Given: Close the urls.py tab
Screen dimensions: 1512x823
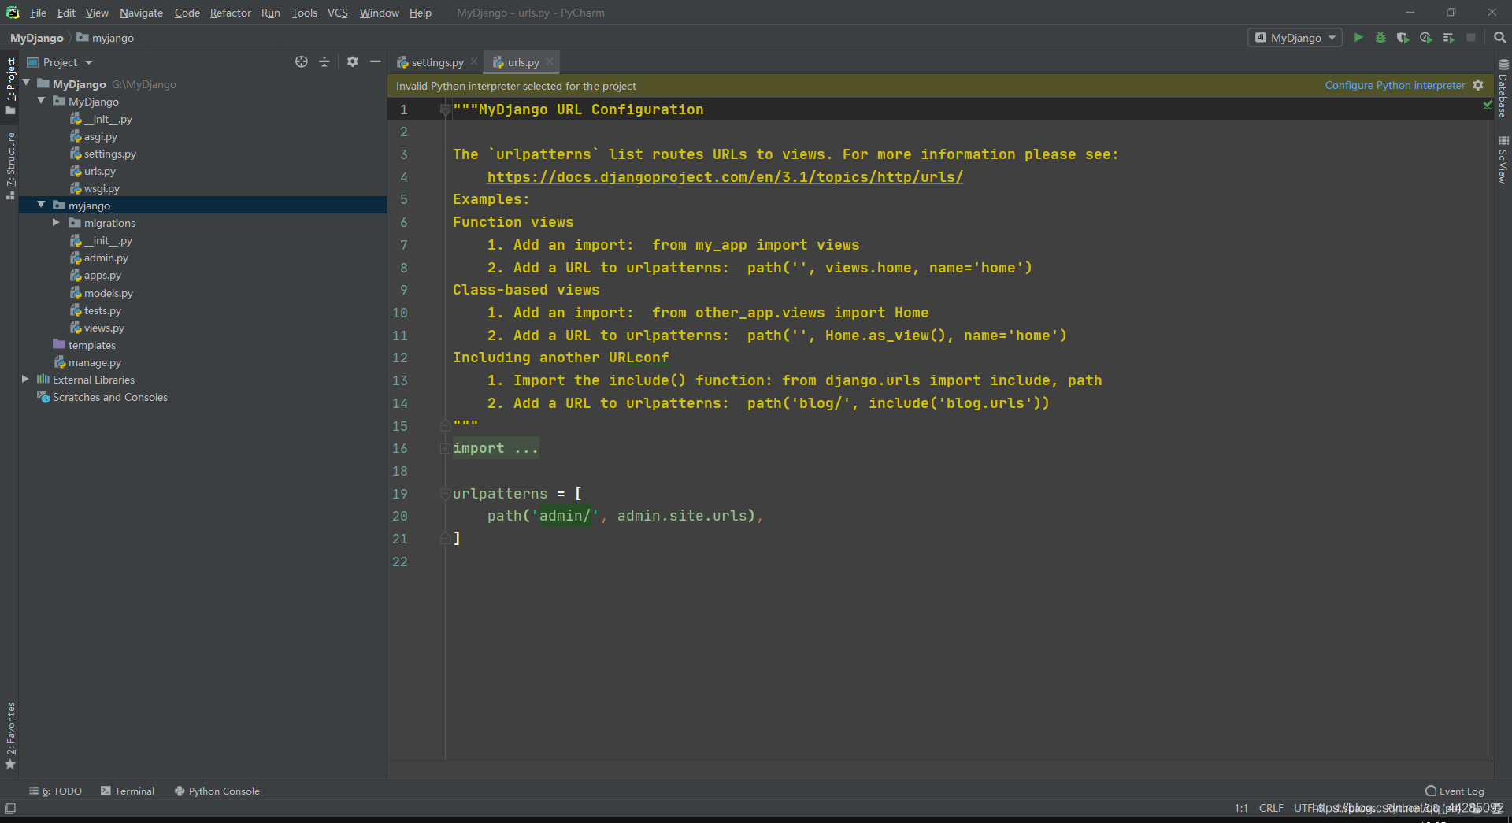Looking at the screenshot, I should [550, 62].
